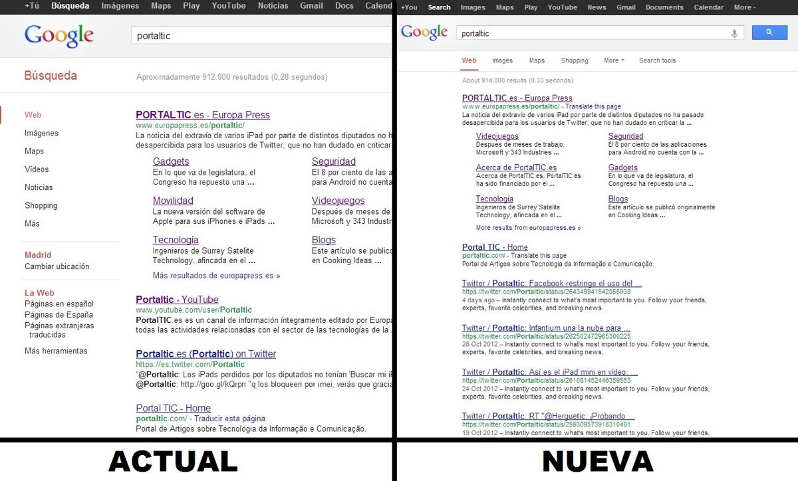
Task: Click Noticias in the top black bar
Action: coord(273,6)
